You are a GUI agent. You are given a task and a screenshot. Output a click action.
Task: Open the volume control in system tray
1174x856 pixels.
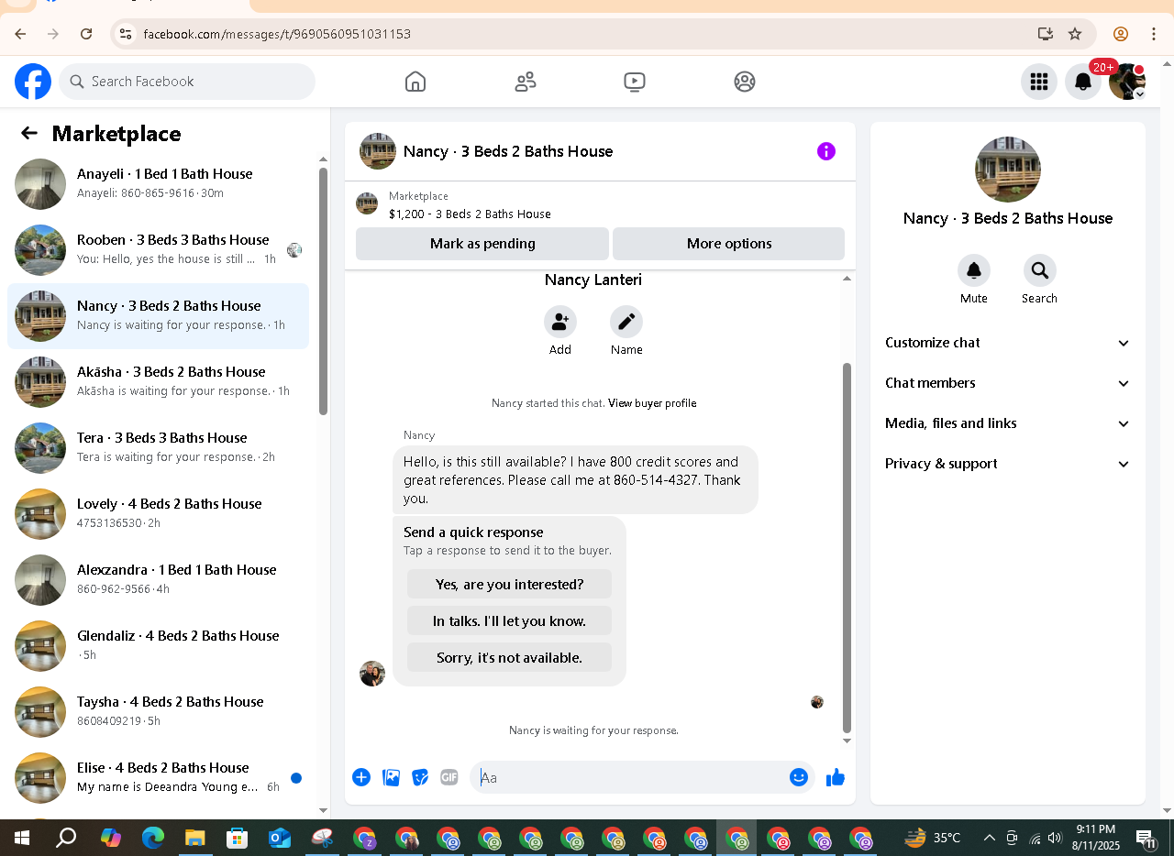point(1055,838)
